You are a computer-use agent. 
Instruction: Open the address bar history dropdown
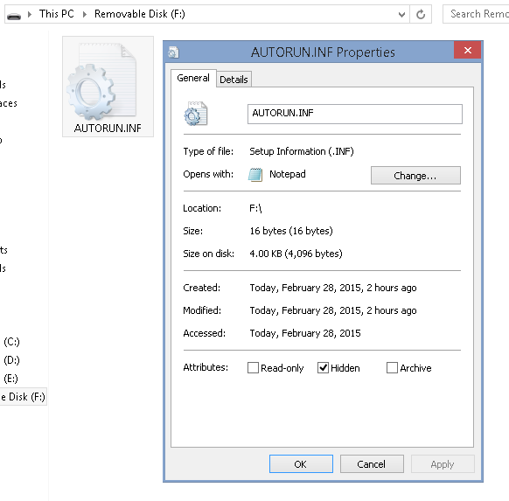[x=402, y=14]
